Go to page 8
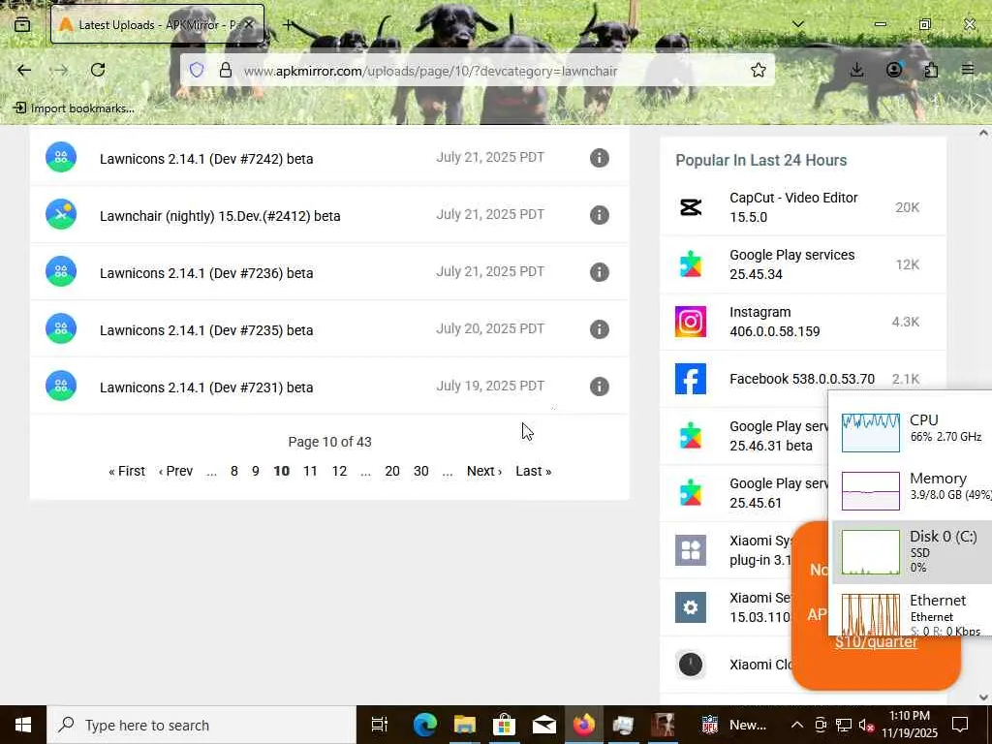Image resolution: width=992 pixels, height=744 pixels. pyautogui.click(x=234, y=471)
